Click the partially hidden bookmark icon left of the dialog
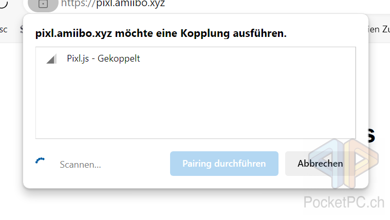Viewport: 390px width, 220px height. coord(22,30)
